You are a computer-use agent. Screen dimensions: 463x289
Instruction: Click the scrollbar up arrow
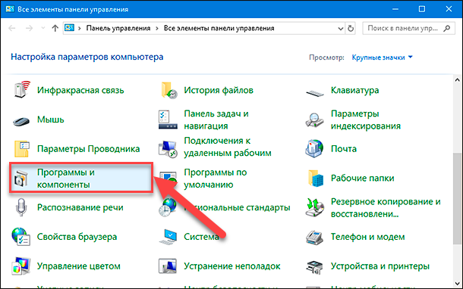(457, 79)
